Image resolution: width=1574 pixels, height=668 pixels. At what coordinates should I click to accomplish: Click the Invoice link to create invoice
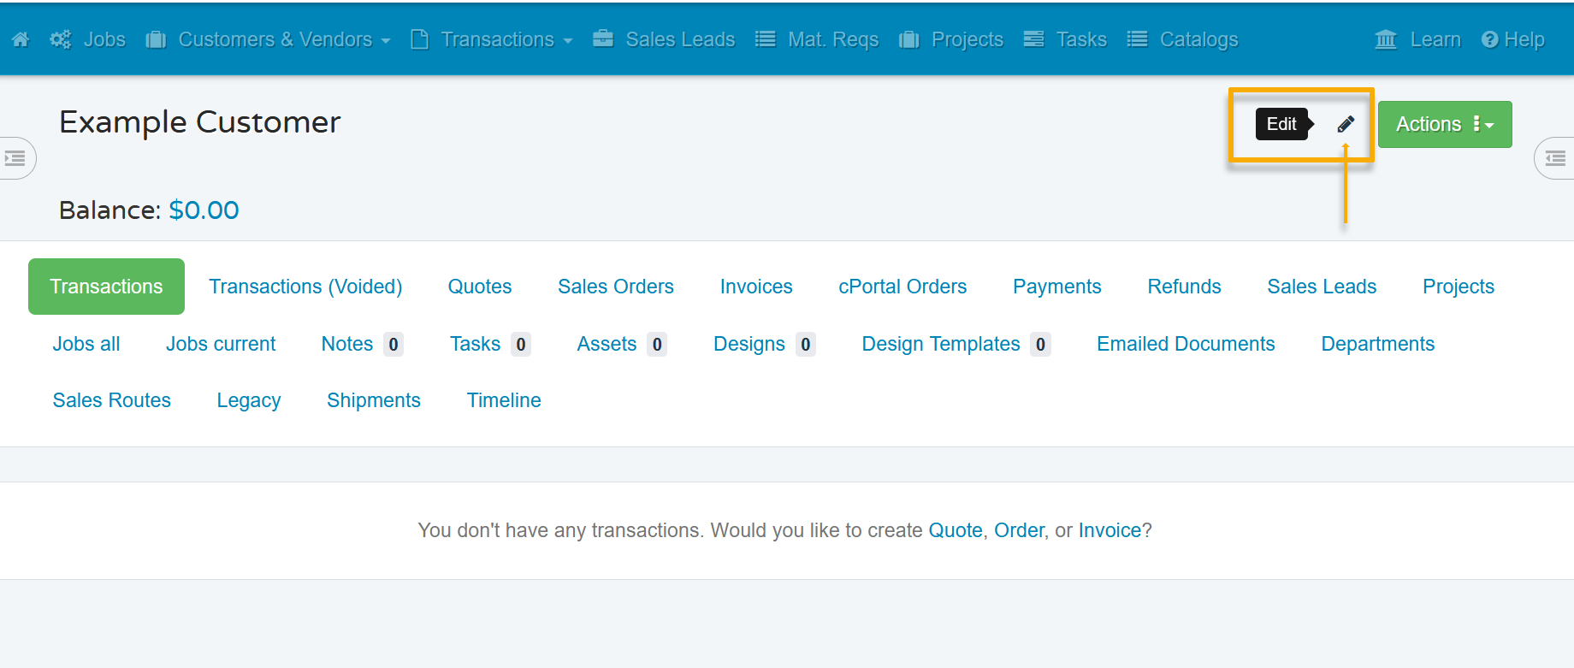(1109, 530)
